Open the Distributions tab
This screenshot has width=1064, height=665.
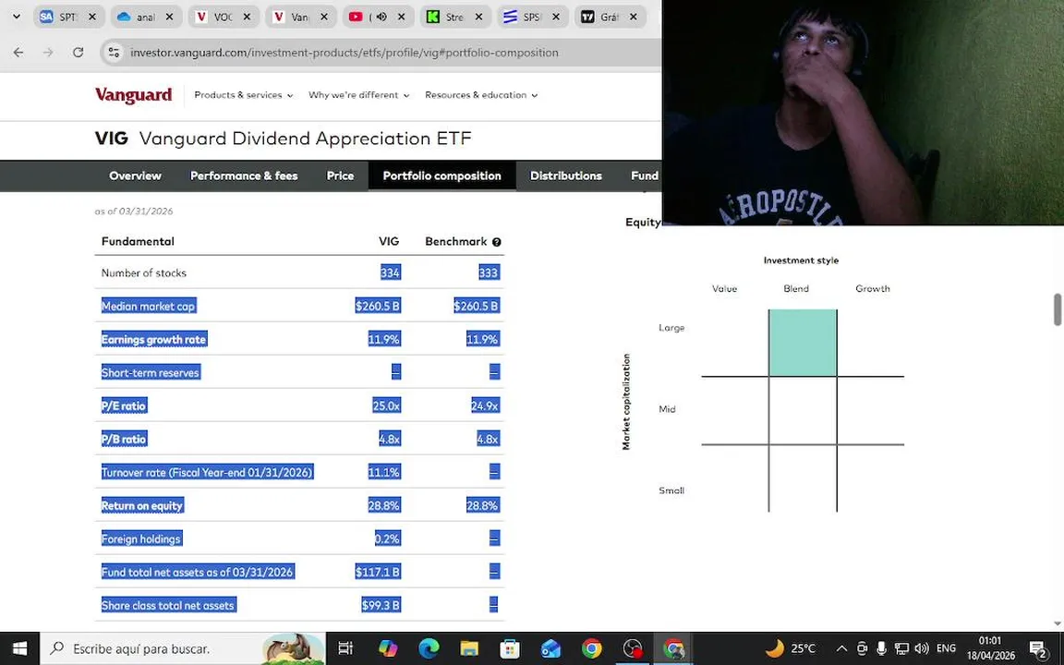point(566,175)
